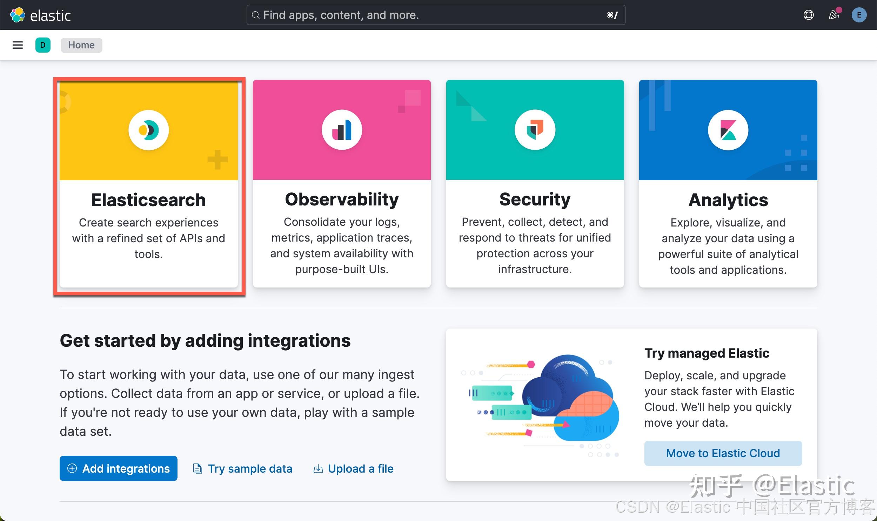Viewport: 877px width, 521px height.
Task: Click the document icon beside Try sample data
Action: pyautogui.click(x=197, y=469)
